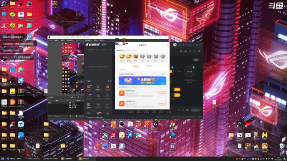The image size is (287, 161).
Task: Open source 属性 properties button in OBS
Action: point(74,97)
